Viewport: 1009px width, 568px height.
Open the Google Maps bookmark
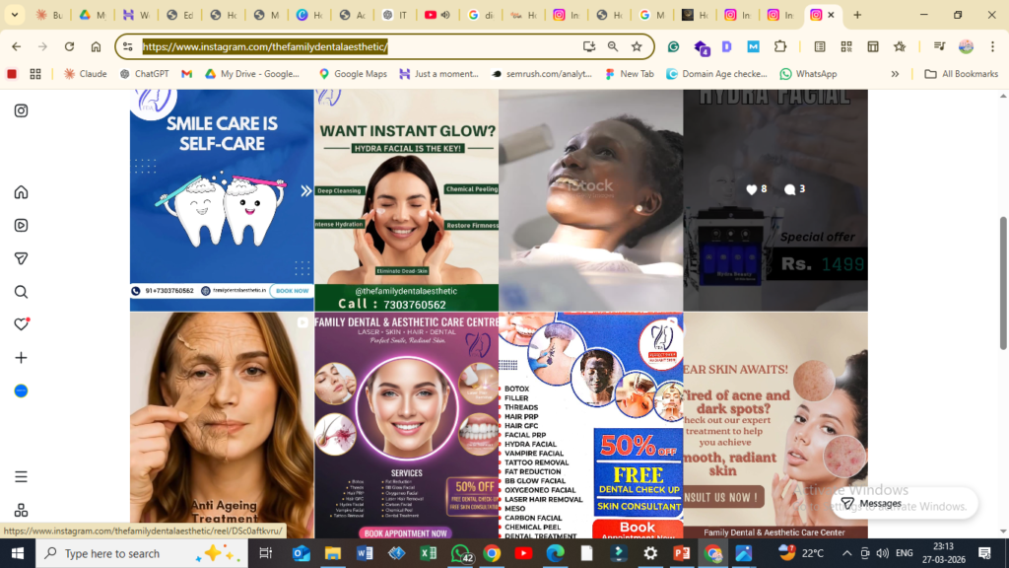coord(353,74)
